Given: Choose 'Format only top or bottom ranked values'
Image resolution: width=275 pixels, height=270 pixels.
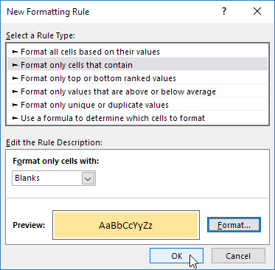Looking at the screenshot, I should (138, 78).
